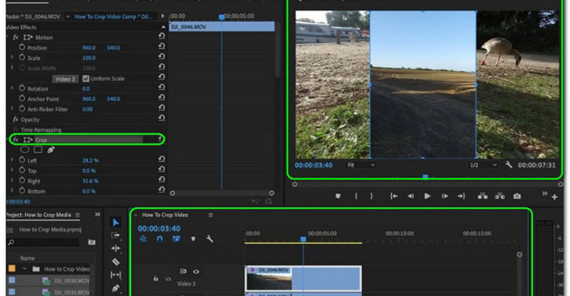Screen dimensions: 570x296
Task: Expand the Scale property twirl
Action: pyautogui.click(x=12, y=57)
